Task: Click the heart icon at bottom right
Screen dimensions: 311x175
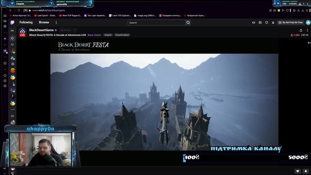Action: 297,171
